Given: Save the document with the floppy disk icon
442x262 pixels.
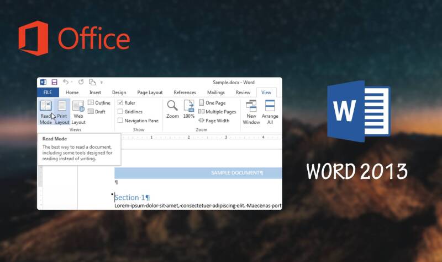Looking at the screenshot, I should [x=54, y=82].
